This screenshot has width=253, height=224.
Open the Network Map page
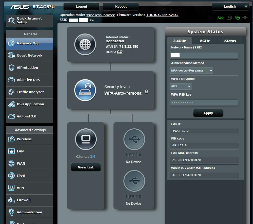pos(29,44)
